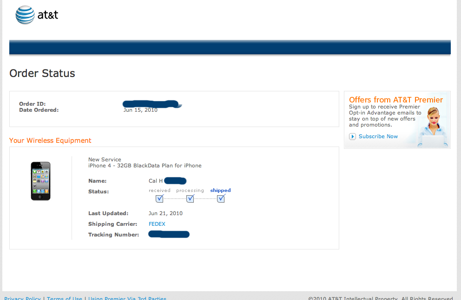Click the iPhone 4 product image

pos(40,181)
